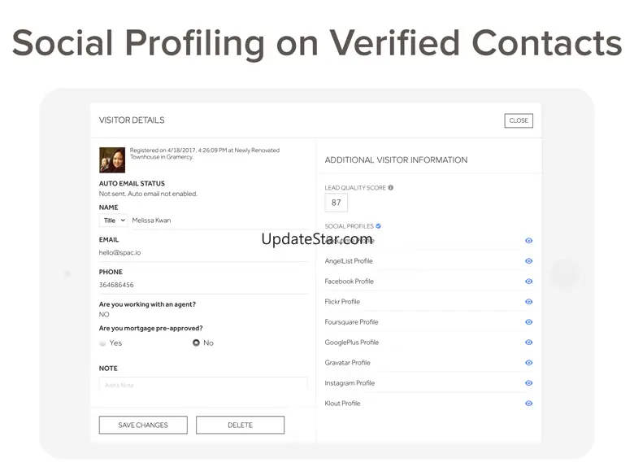Close the Visitor Details panel
The image size is (634, 476).
pos(519,120)
